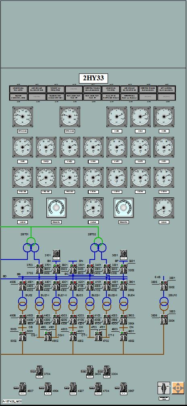Screen dimensions: 187x406
Task: Toggle breaker switch 4702 near CT-I
Action: (x=98, y=336)
